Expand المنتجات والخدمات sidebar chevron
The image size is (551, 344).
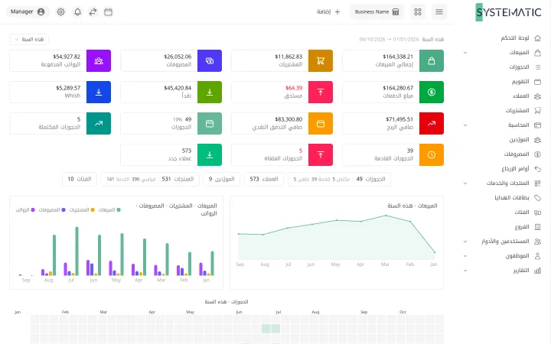pos(465,183)
